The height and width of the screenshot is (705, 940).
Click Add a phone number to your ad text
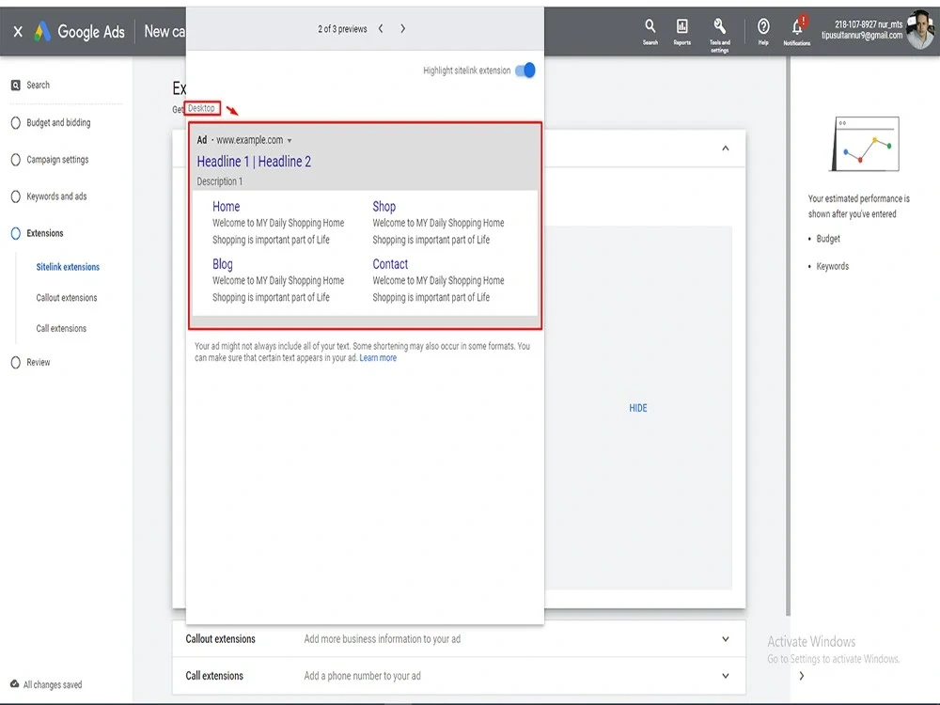362,676
